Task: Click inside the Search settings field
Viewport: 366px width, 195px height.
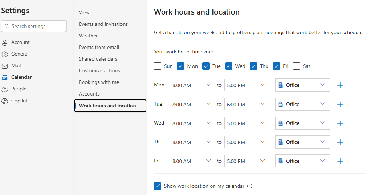Action: [34, 26]
